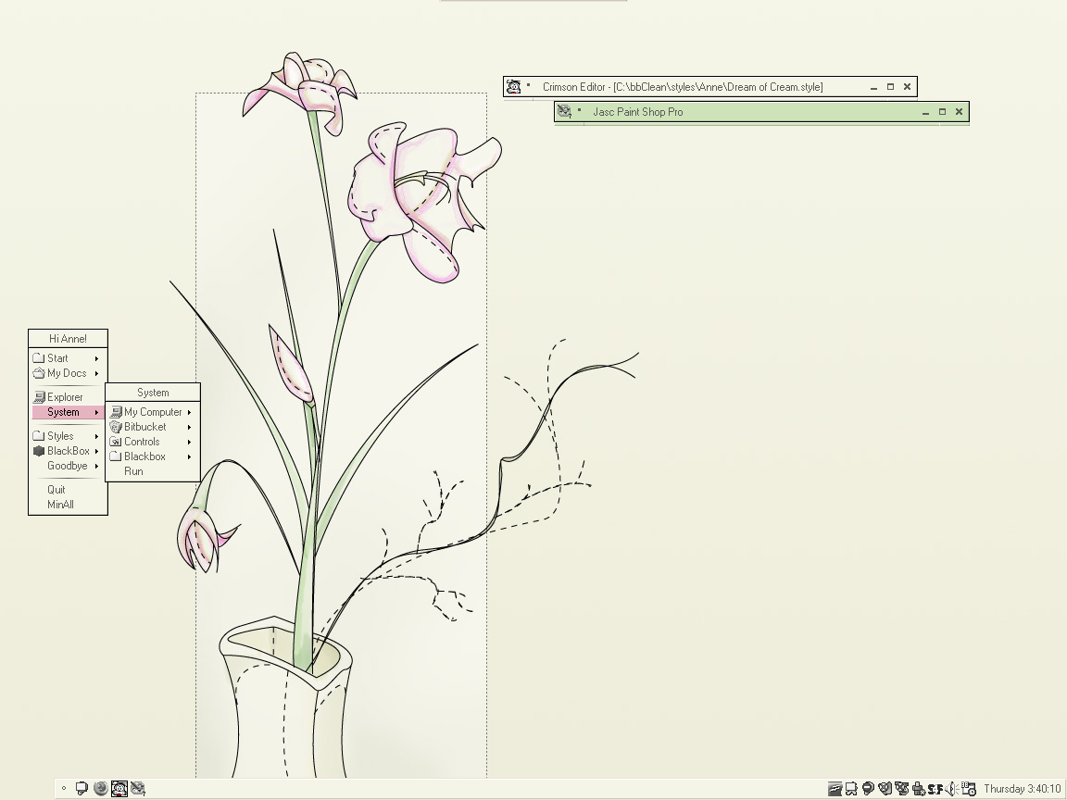Click the Jasc Paint Shop Pro title icon
Image resolution: width=1067 pixels, height=800 pixels.
point(564,111)
